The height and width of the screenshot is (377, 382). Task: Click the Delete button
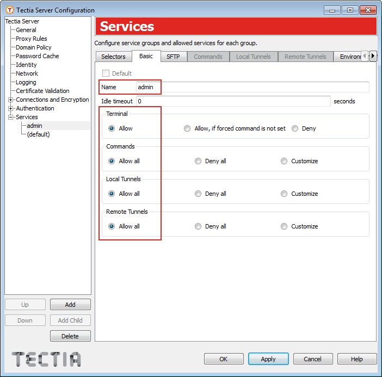pos(70,336)
